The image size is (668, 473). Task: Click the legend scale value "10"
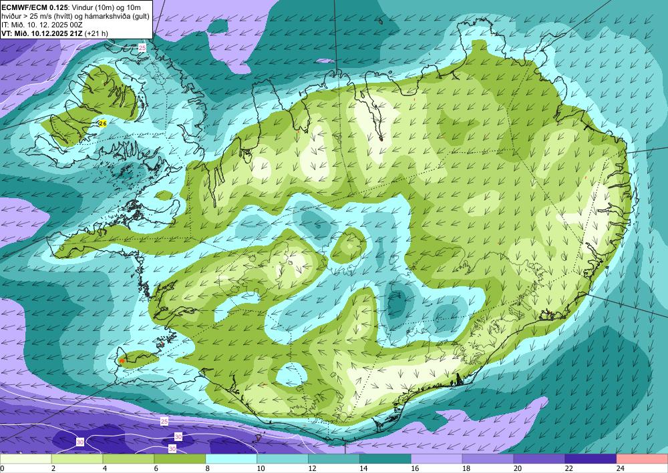tap(261, 468)
